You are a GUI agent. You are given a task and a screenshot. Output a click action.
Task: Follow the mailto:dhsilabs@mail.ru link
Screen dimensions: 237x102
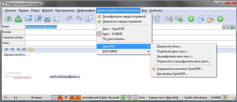point(65,77)
